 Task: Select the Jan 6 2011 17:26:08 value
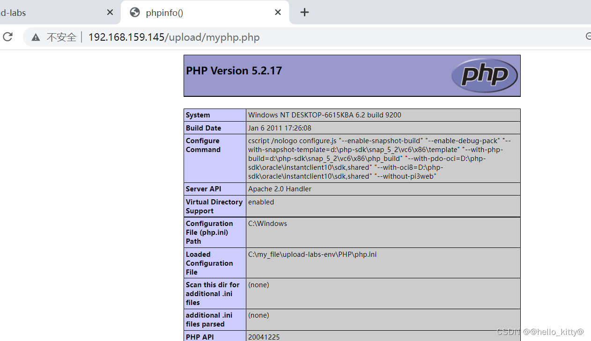[280, 128]
